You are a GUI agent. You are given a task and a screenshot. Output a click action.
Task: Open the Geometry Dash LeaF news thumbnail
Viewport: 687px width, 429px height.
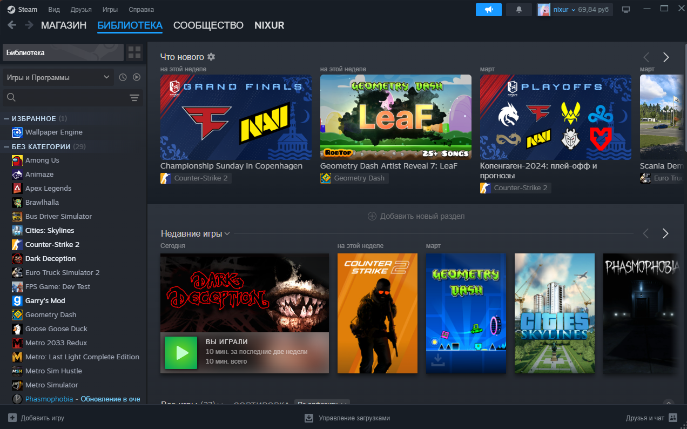pyautogui.click(x=396, y=117)
